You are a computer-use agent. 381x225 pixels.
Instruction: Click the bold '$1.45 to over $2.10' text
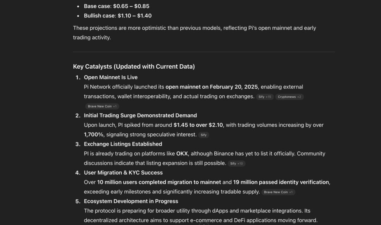[x=198, y=125]
